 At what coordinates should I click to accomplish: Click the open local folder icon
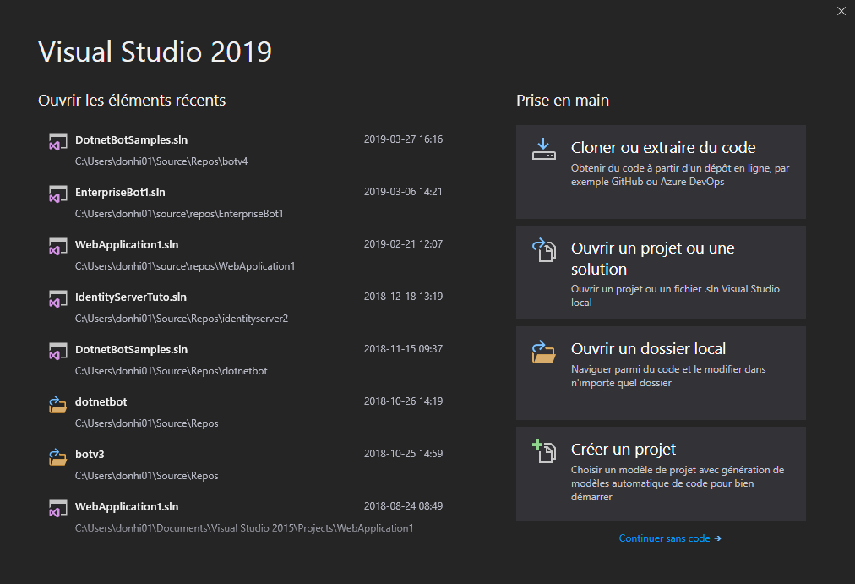(x=543, y=351)
